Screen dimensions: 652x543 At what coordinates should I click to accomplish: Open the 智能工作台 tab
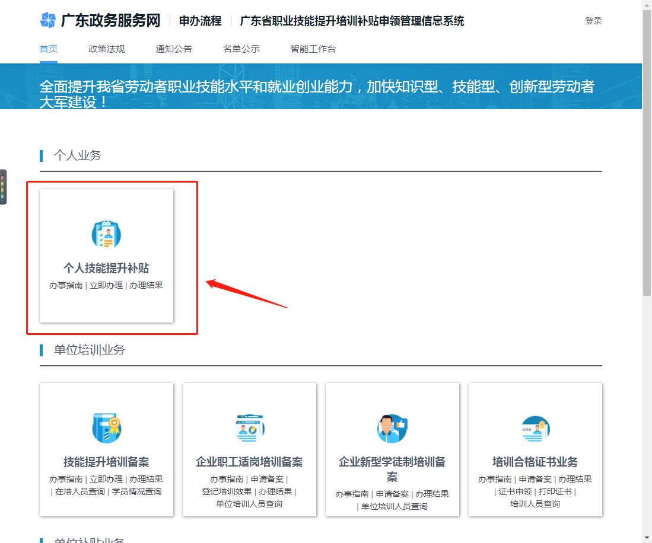click(313, 49)
